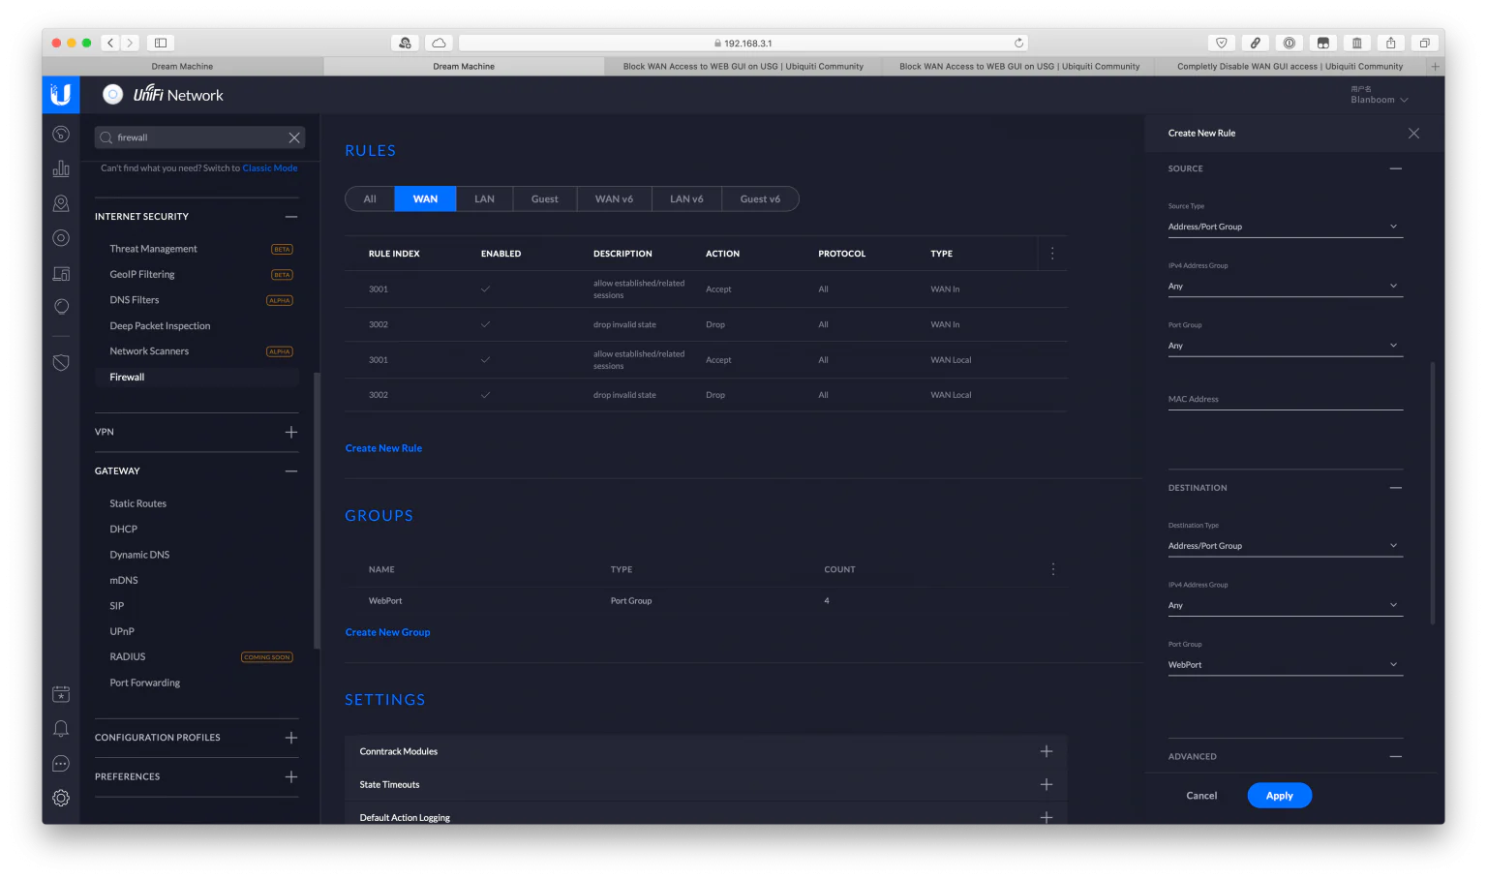The image size is (1487, 880).
Task: Open the Statistics bar chart icon
Action: pos(61,167)
